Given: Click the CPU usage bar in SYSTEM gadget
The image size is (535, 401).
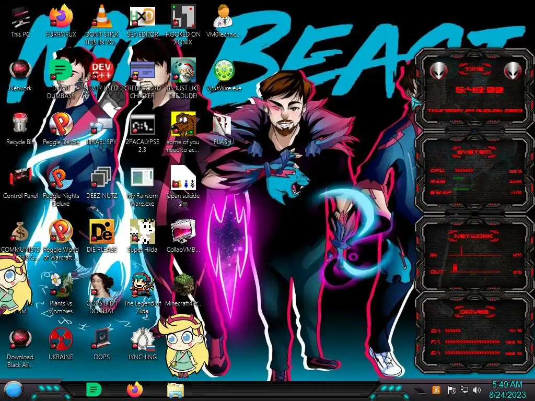Looking at the screenshot, I should pyautogui.click(x=463, y=171).
